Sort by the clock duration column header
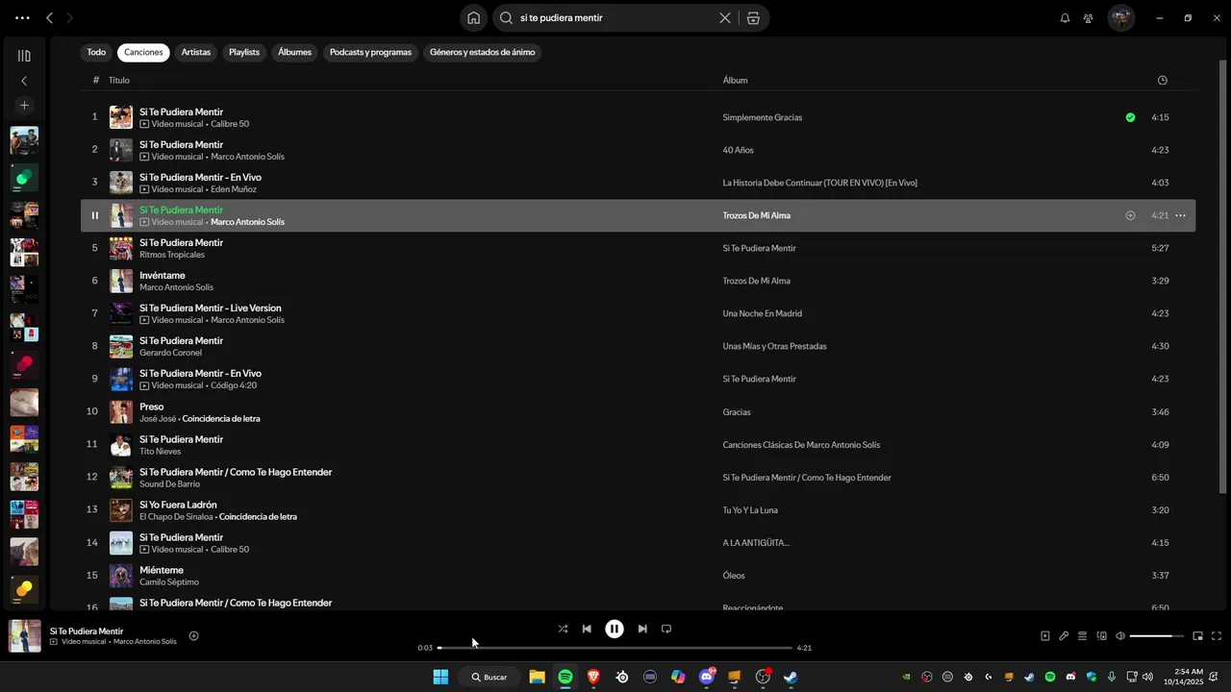This screenshot has width=1231, height=692. coord(1162,80)
